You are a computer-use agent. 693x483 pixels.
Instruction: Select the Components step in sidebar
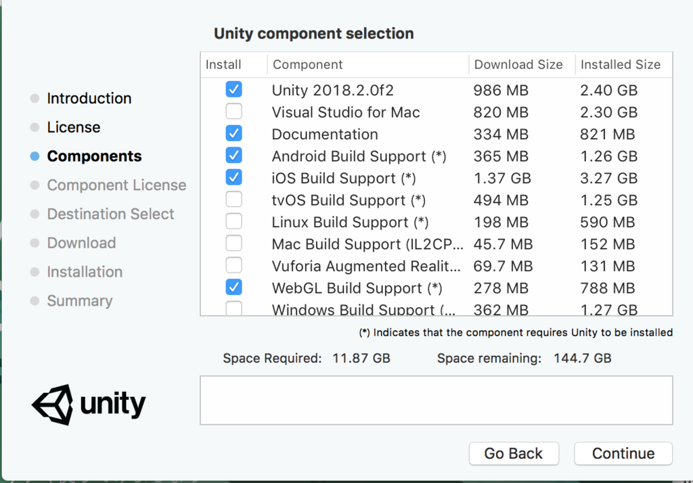(x=94, y=156)
